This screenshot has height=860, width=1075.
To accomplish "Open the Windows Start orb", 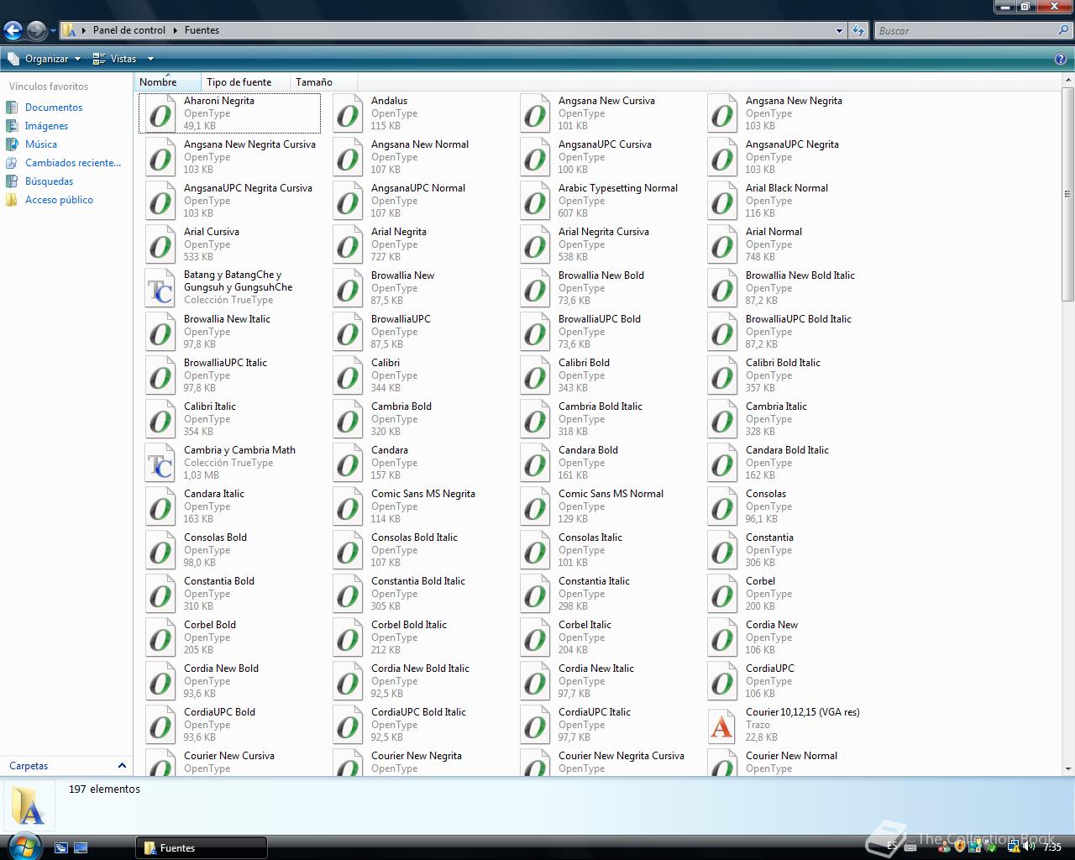I will coord(24,845).
